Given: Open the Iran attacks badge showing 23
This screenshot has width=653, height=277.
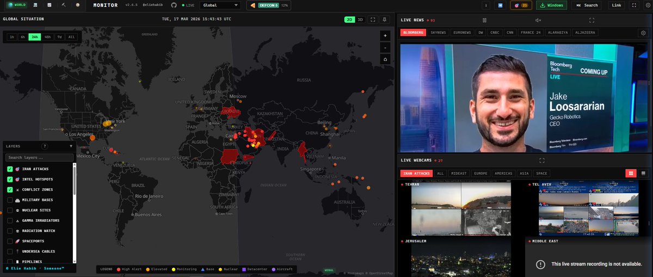Looking at the screenshot, I should tap(521, 5).
